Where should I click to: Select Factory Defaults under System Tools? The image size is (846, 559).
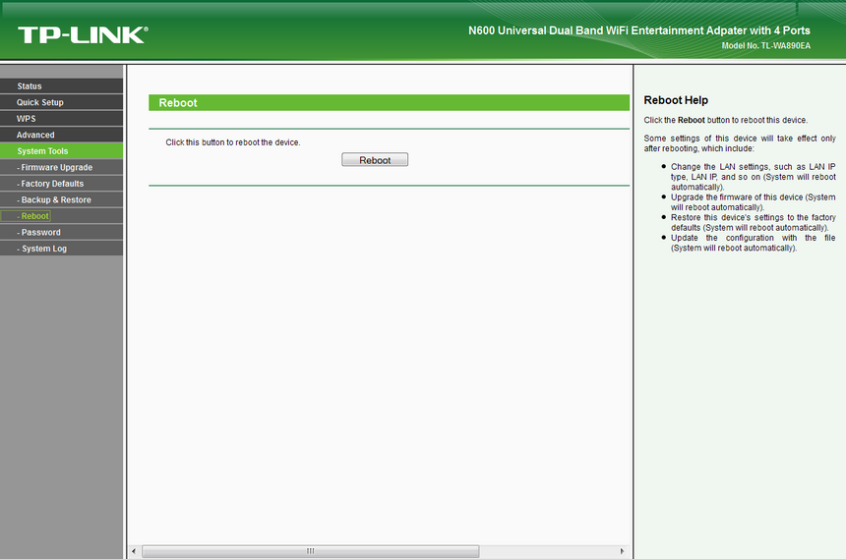pyautogui.click(x=52, y=184)
